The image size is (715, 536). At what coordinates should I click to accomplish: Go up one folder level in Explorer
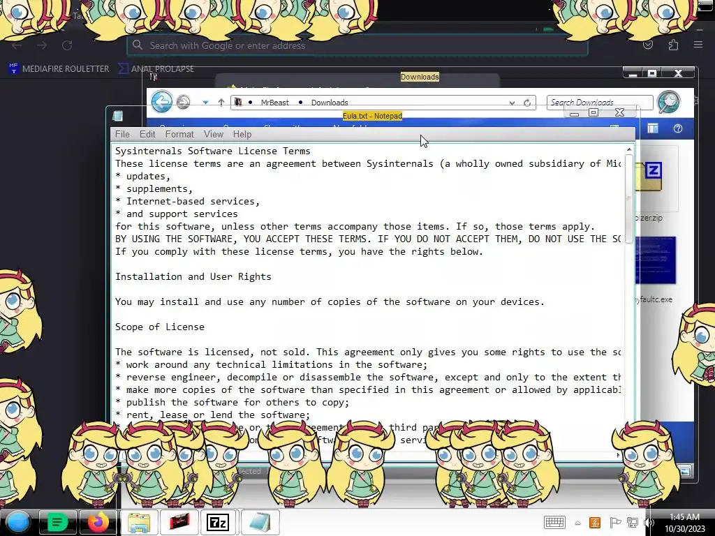221,103
